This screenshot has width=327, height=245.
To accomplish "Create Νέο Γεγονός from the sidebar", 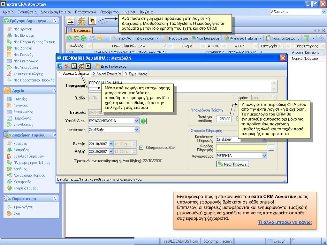I will click(23, 55).
